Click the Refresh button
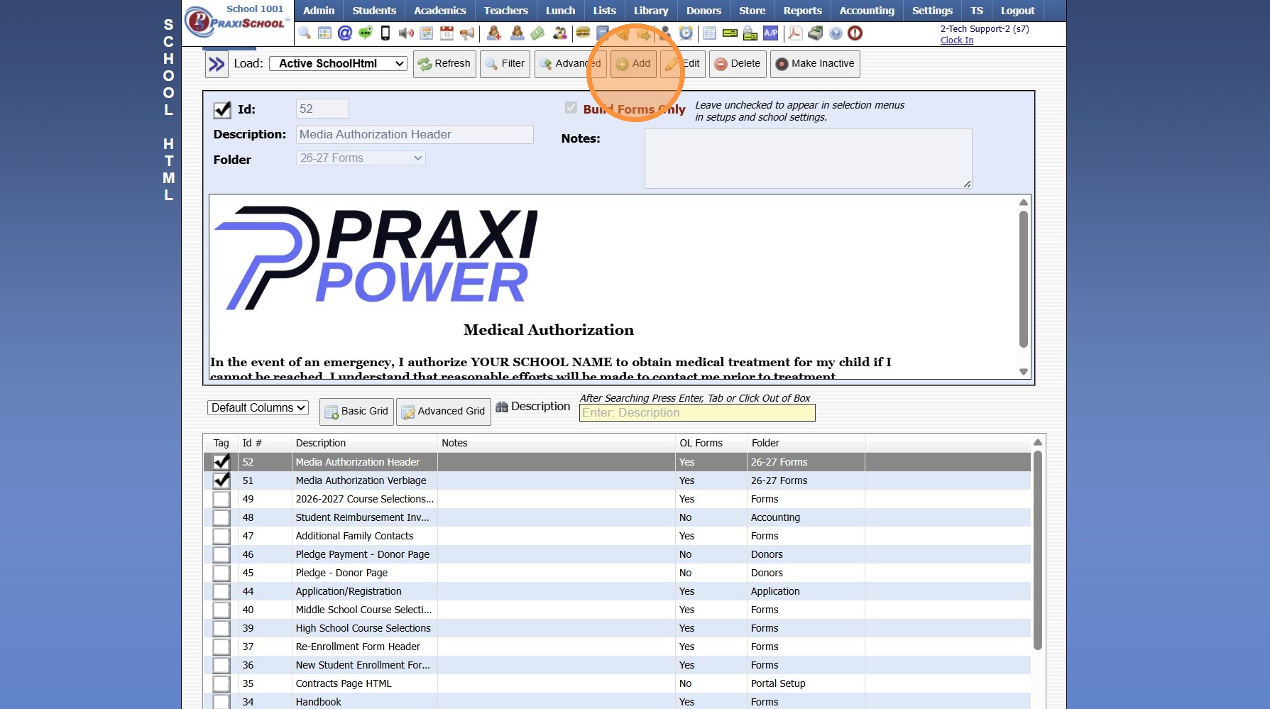This screenshot has height=709, width=1270. click(x=444, y=64)
